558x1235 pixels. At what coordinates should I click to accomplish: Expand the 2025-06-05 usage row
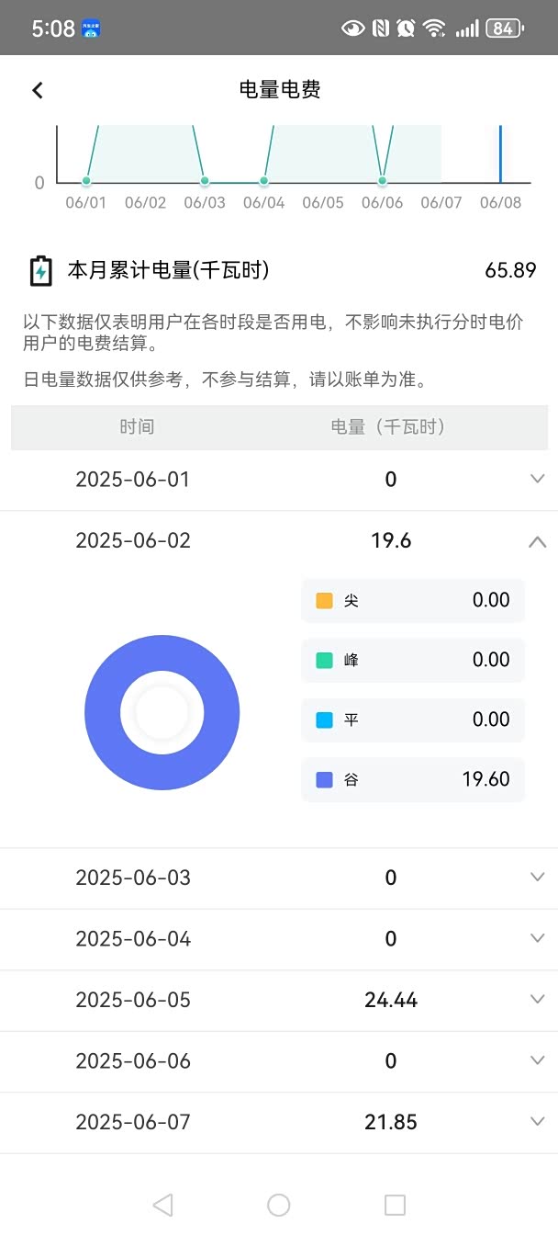538,999
